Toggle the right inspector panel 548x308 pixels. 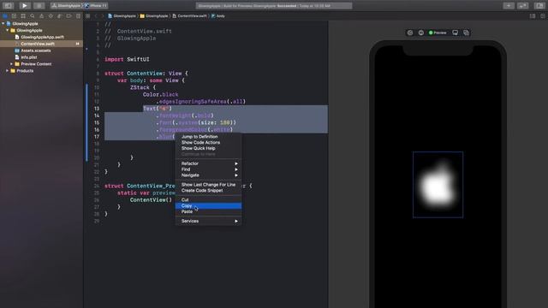pyautogui.click(x=539, y=6)
